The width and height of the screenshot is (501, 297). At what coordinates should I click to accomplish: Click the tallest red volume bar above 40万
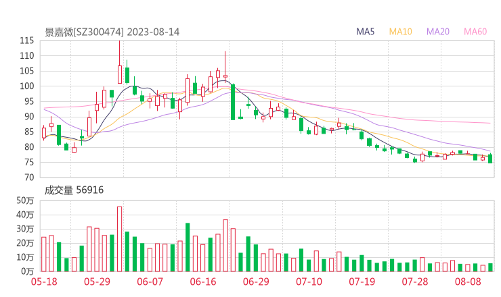pos(120,239)
